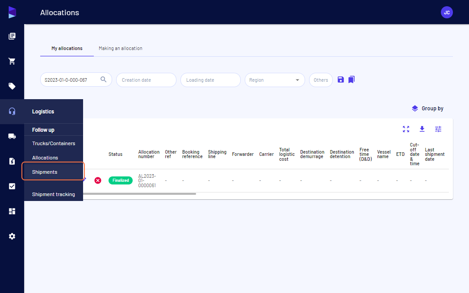Sort by Free time (D&D) column header

click(x=365, y=154)
